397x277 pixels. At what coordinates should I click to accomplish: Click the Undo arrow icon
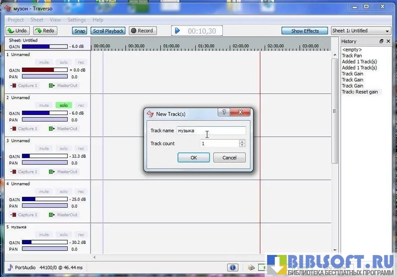[10, 31]
